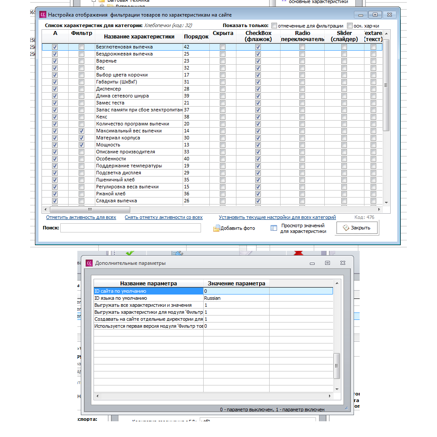The width and height of the screenshot is (437, 437).
Task: Click Отметить активность для всех link
Action: pyautogui.click(x=81, y=217)
